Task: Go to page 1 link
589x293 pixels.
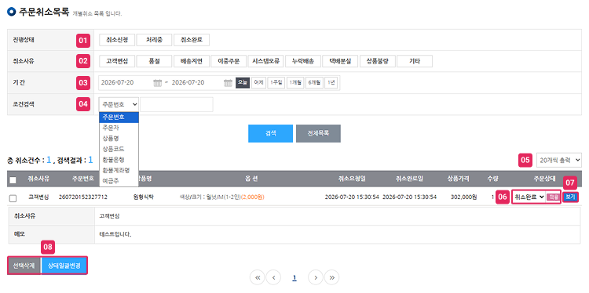Action: (294, 277)
